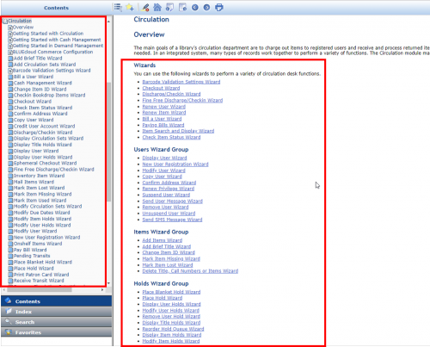Click the Users Wizard Group heading
The width and height of the screenshot is (430, 347).
pyautogui.click(x=161, y=150)
